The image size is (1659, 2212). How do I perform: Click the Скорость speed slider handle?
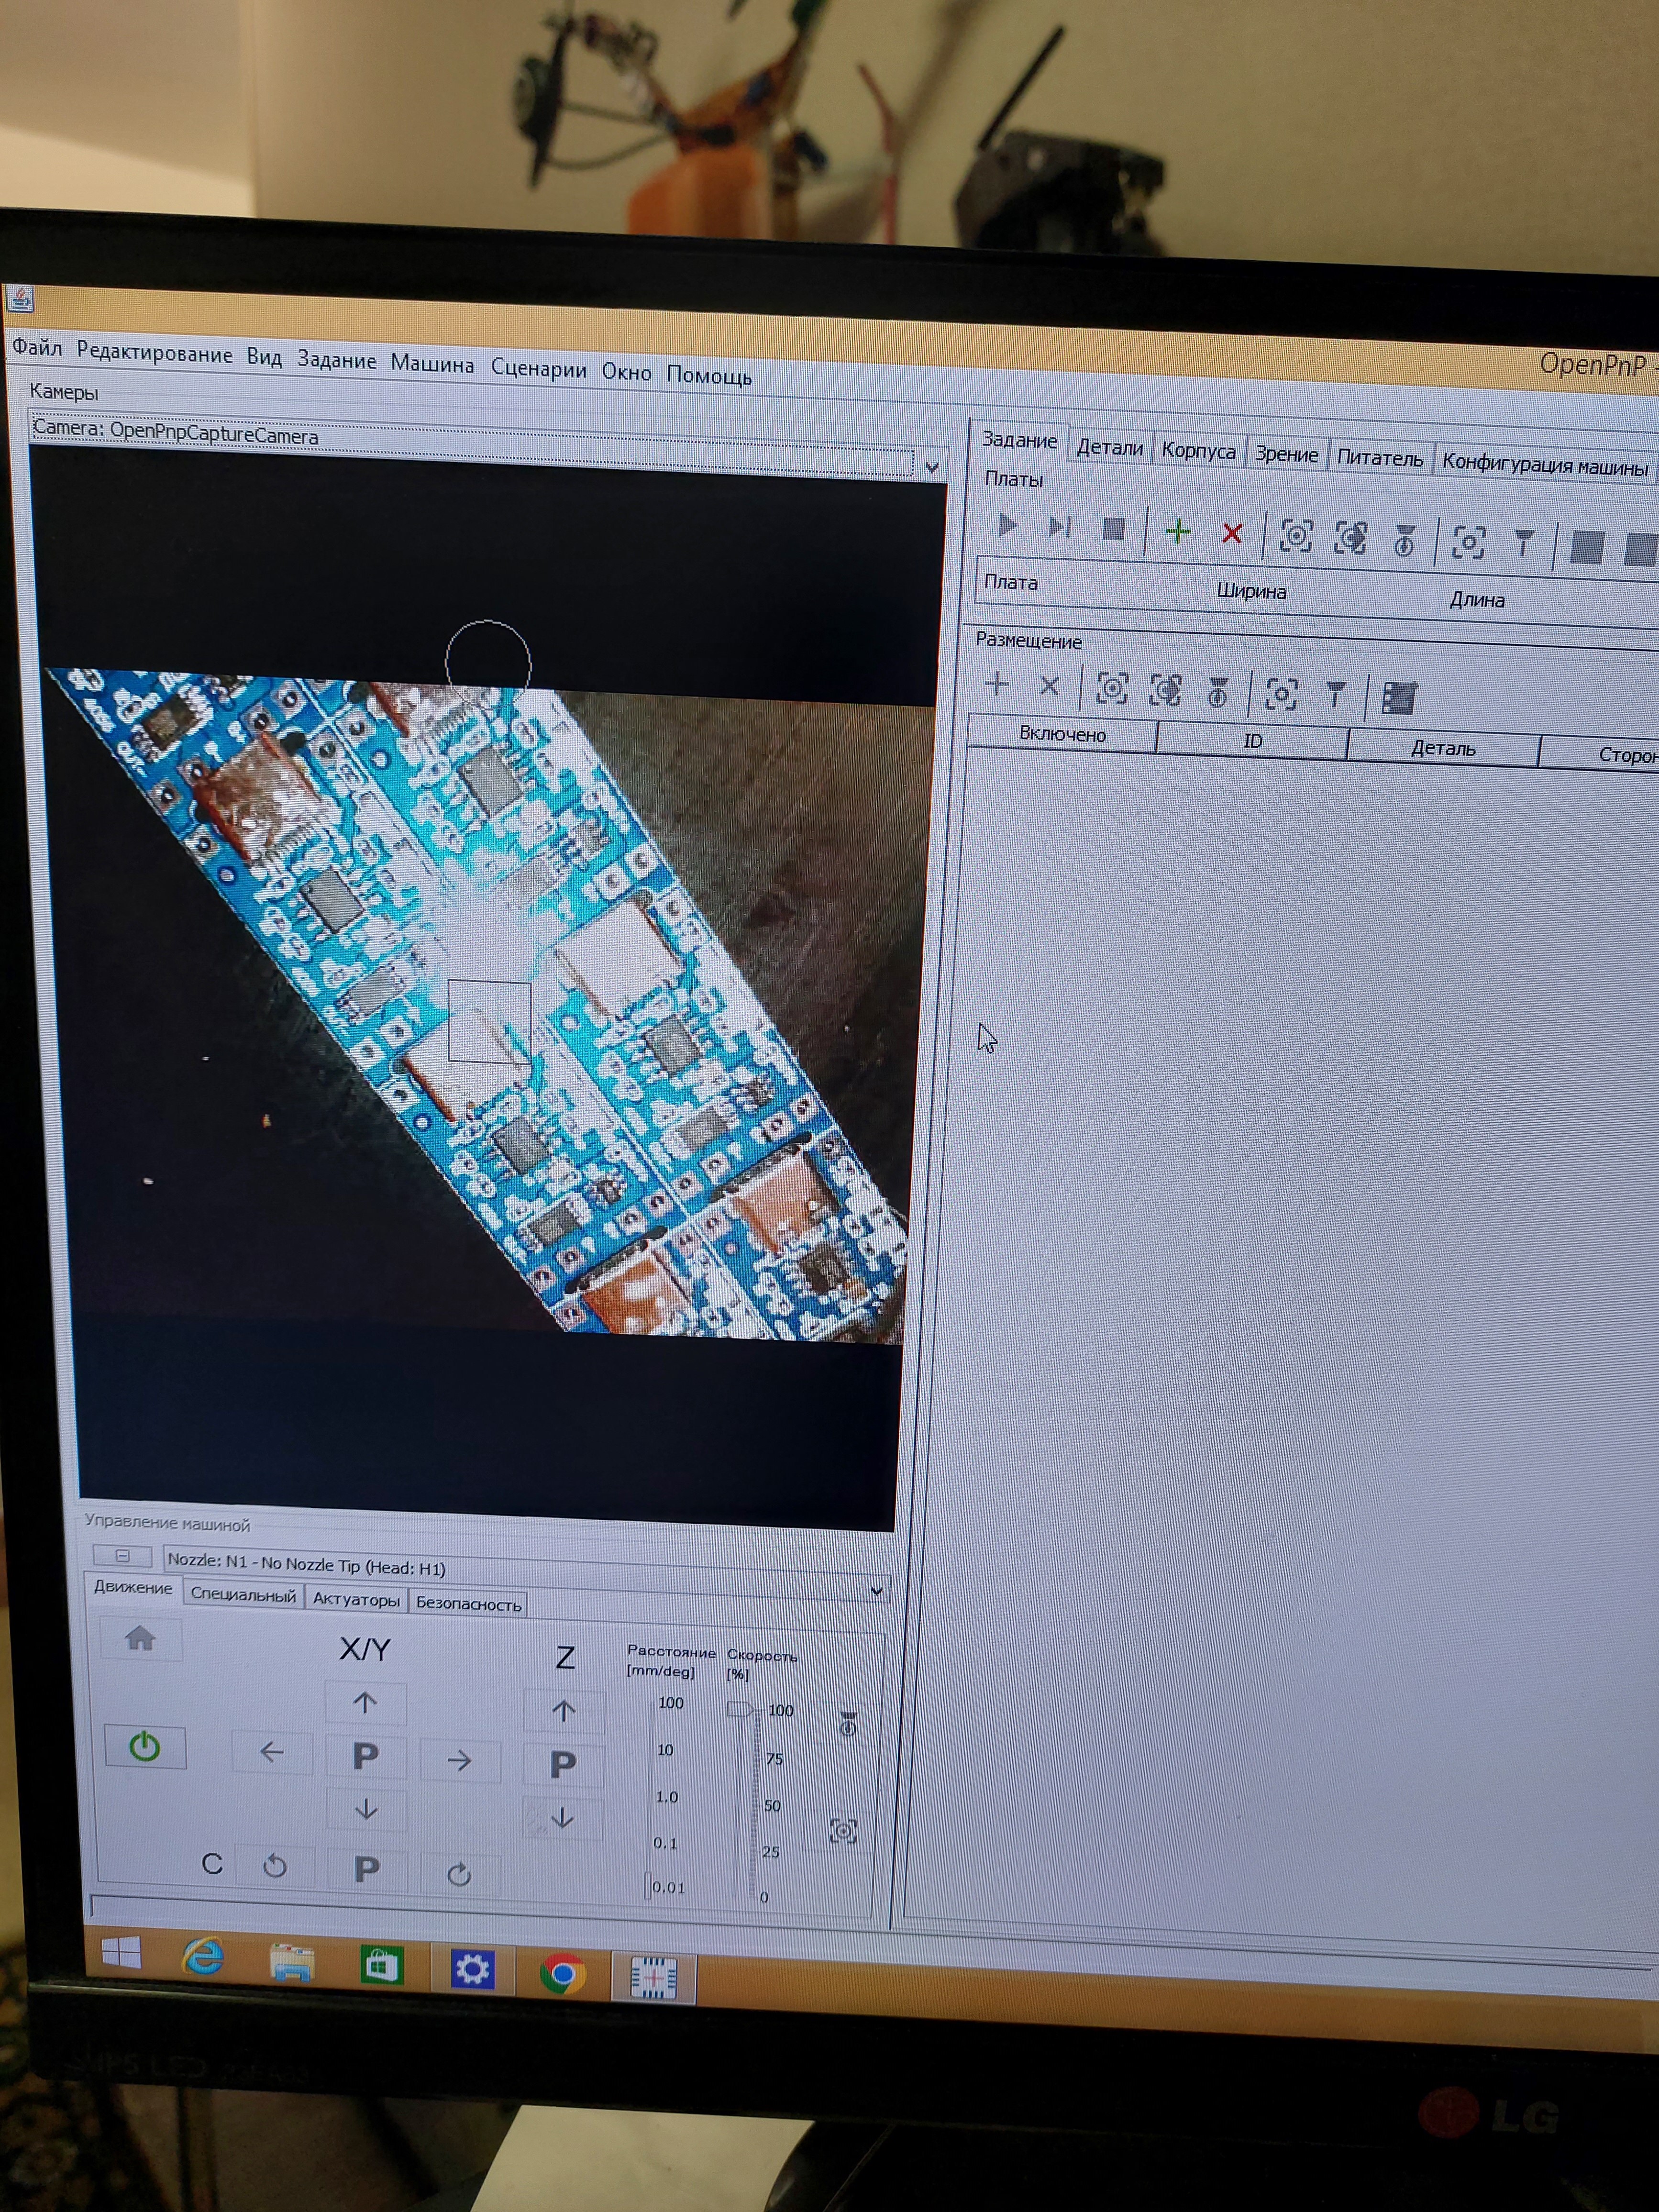[740, 1709]
